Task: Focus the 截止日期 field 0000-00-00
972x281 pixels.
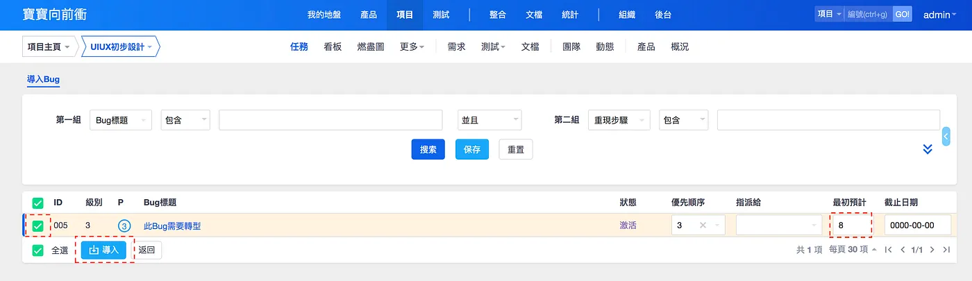Action: (x=918, y=225)
